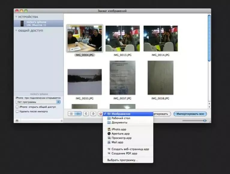Click the green zoom window button

[26, 11]
